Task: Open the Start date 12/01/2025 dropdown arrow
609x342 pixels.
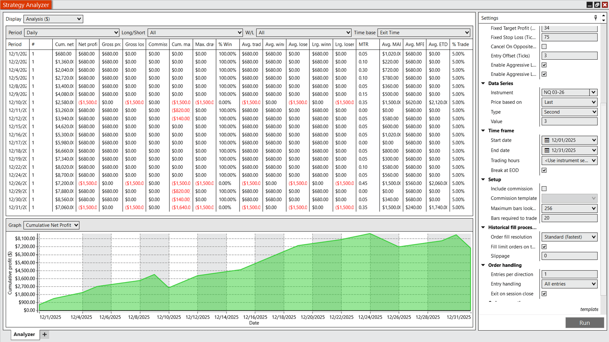Action: (x=594, y=140)
